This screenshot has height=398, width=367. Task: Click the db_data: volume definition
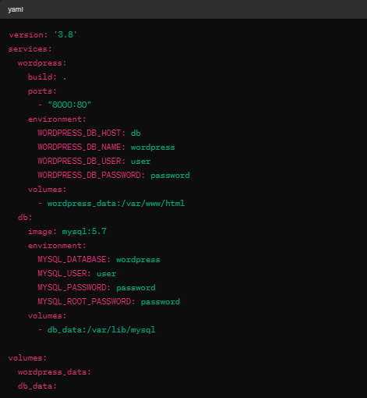(37, 386)
